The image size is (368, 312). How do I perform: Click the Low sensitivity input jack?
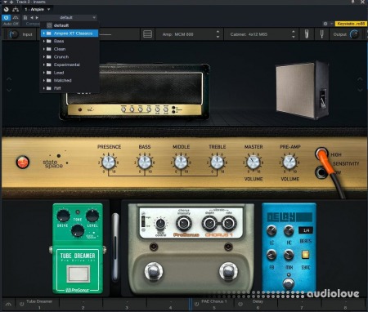click(321, 172)
